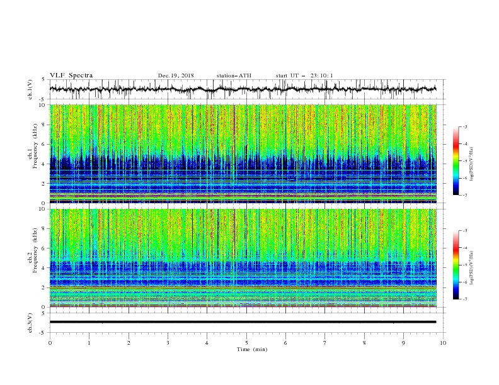Click the "ch.1(V)" axis label
Viewport: 499px width, 385px height.
30,89
